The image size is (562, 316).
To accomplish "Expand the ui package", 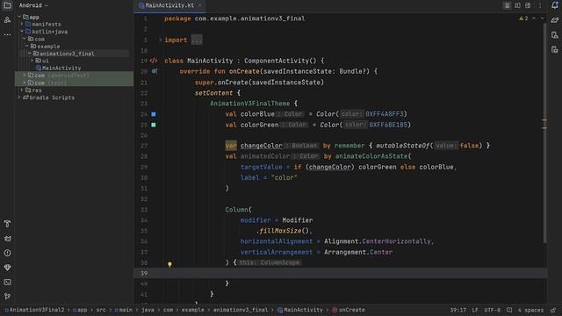I will (32, 61).
